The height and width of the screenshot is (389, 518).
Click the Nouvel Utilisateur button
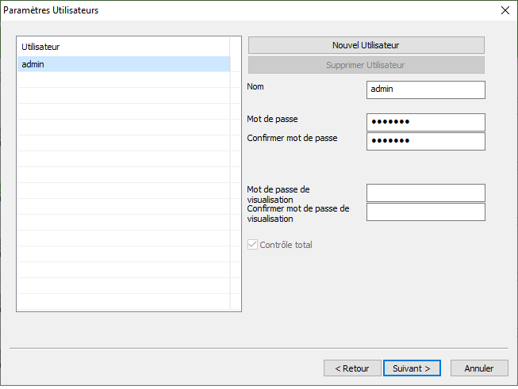[x=366, y=45]
